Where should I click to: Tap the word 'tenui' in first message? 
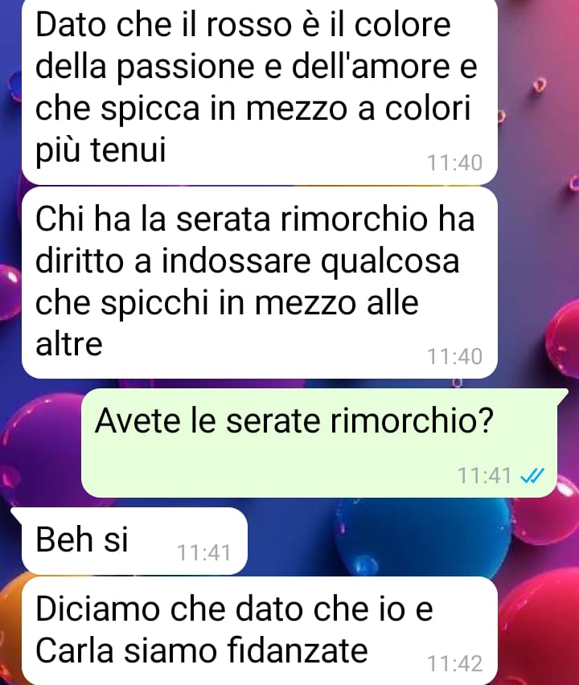(128, 150)
